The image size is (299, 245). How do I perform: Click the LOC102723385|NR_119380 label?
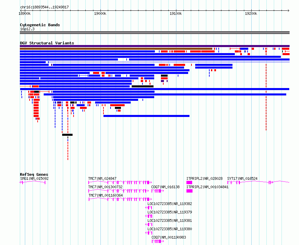(x=170, y=229)
